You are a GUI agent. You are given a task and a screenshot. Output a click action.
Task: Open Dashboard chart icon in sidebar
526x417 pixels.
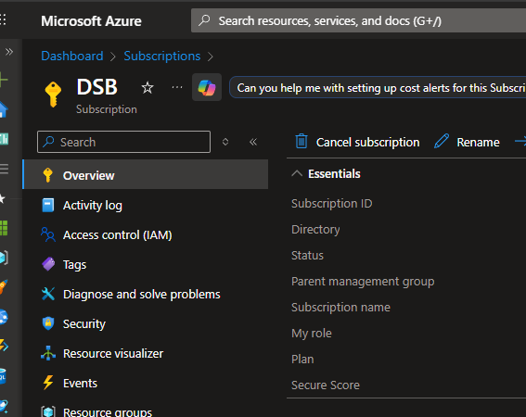(4, 138)
